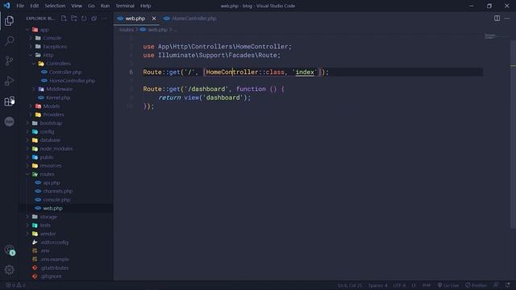
Task: Open the Terminal menu
Action: [125, 6]
